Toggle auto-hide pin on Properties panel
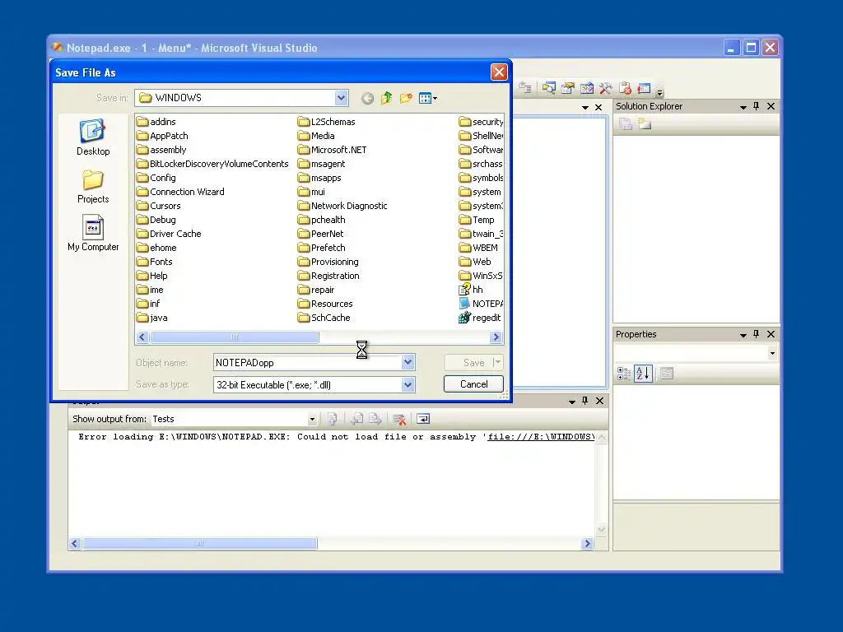This screenshot has height=632, width=843. [x=757, y=334]
